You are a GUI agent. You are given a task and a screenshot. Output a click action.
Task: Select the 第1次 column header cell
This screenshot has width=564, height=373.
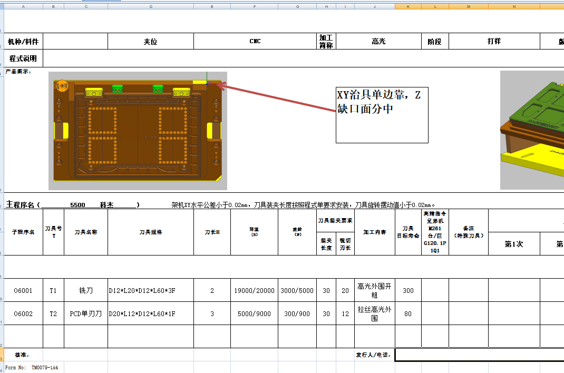point(514,243)
